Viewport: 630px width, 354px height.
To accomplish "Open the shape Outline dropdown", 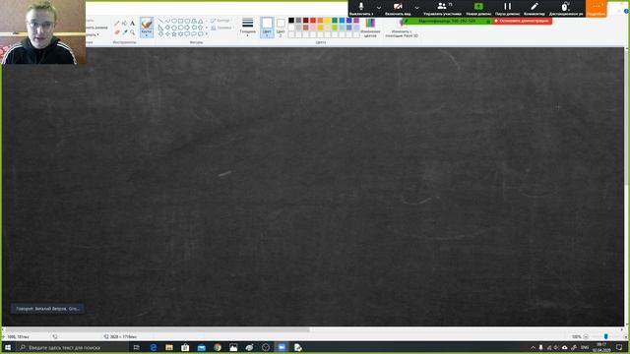I will click(x=220, y=20).
